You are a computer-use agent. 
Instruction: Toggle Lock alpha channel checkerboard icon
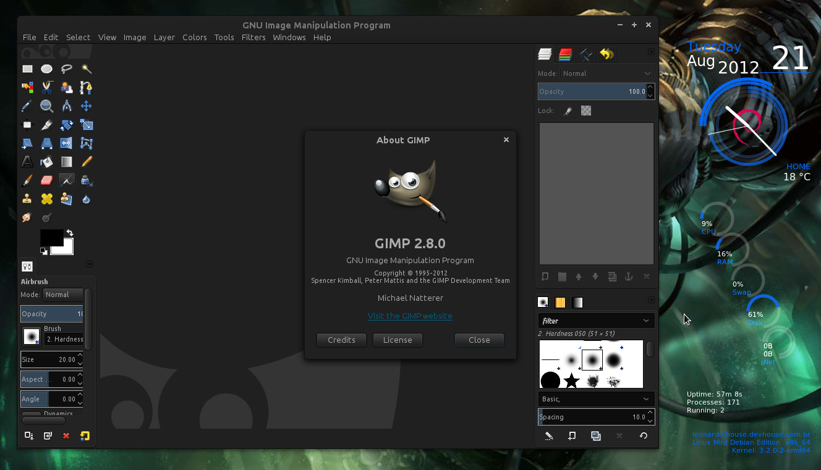coord(586,111)
